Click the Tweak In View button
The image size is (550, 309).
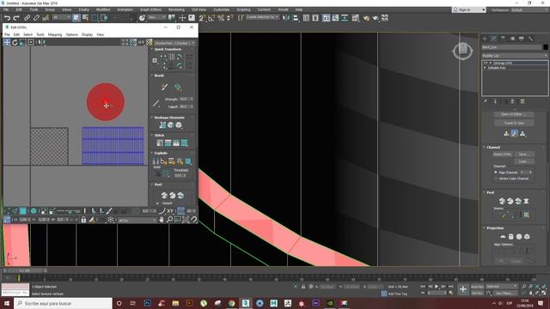point(514,123)
